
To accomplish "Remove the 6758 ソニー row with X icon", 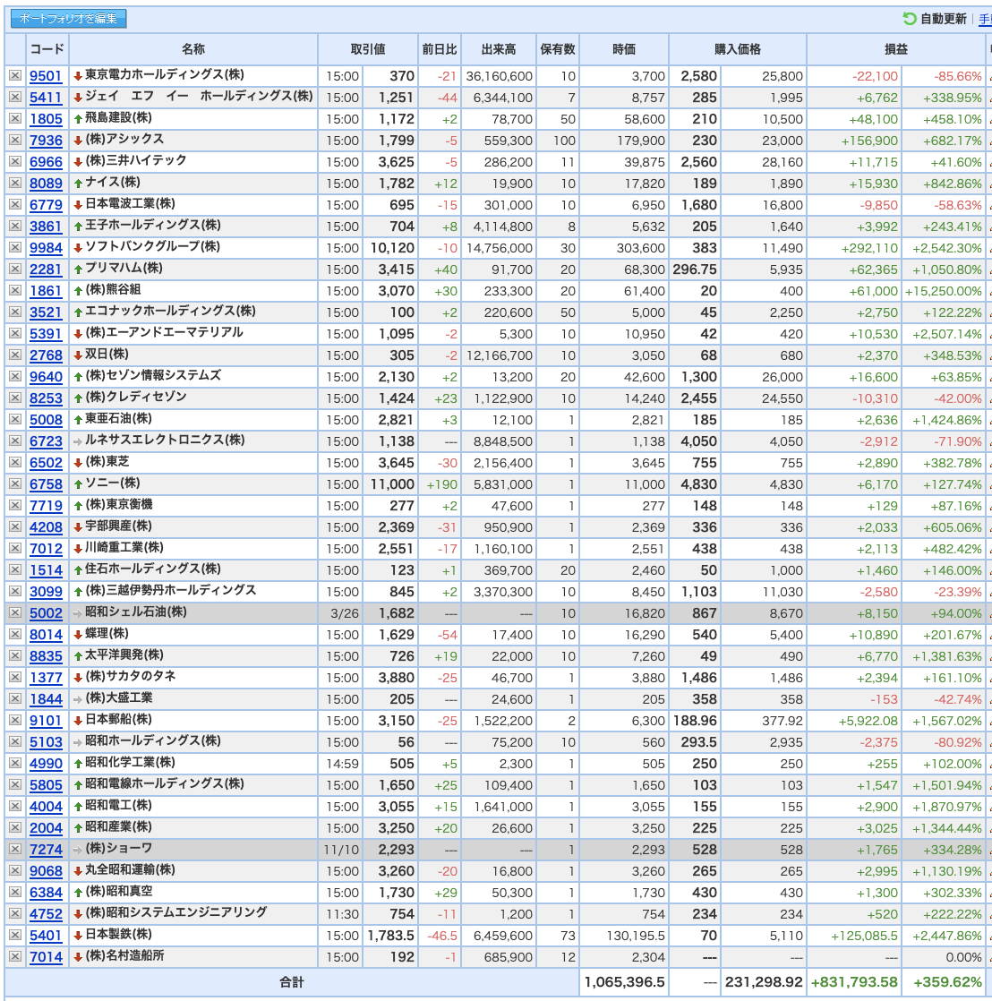I will click(15, 483).
